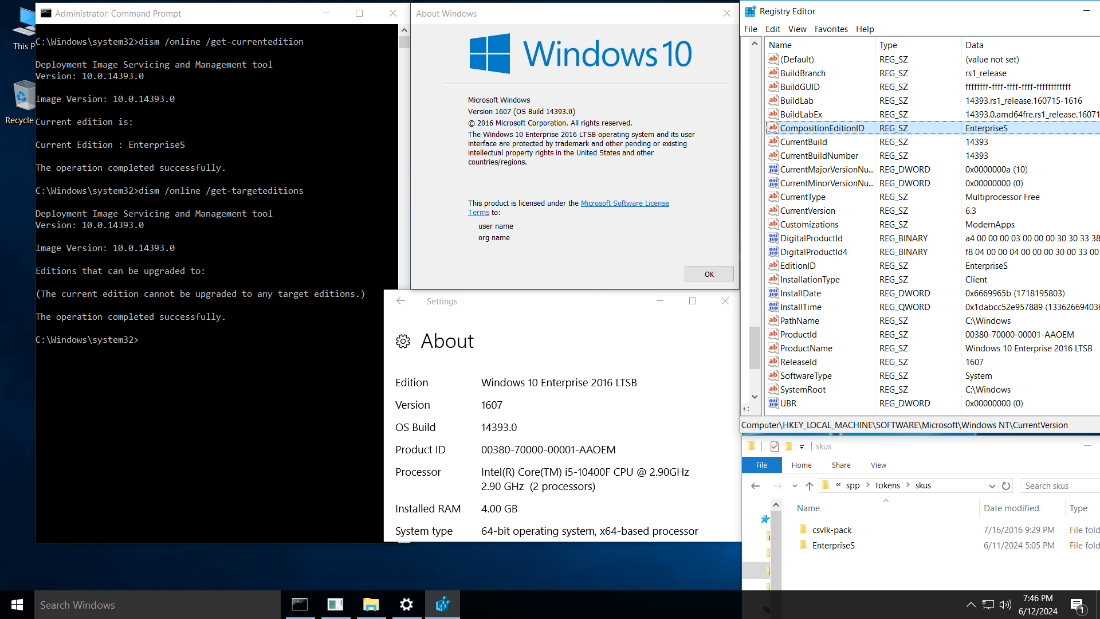Select ProductName registry value
Screen dimensions: 1100x619
pos(806,348)
